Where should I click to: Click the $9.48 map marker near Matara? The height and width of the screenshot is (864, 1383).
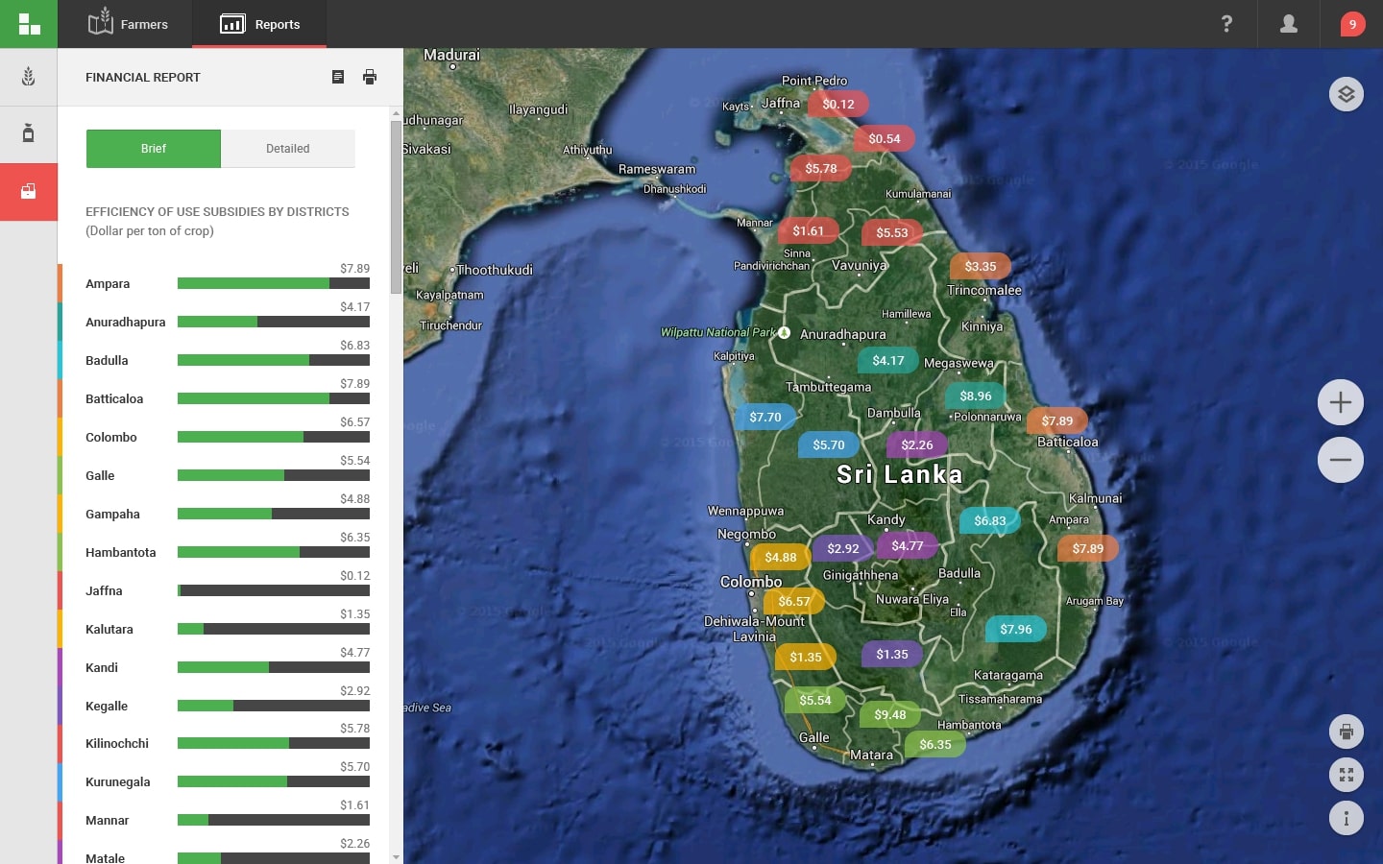pos(889,714)
